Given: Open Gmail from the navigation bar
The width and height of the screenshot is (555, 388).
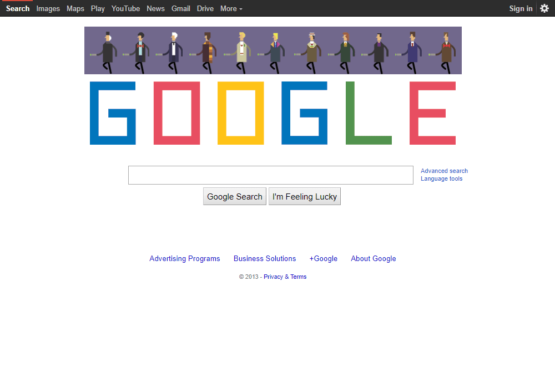Looking at the screenshot, I should coord(181,8).
